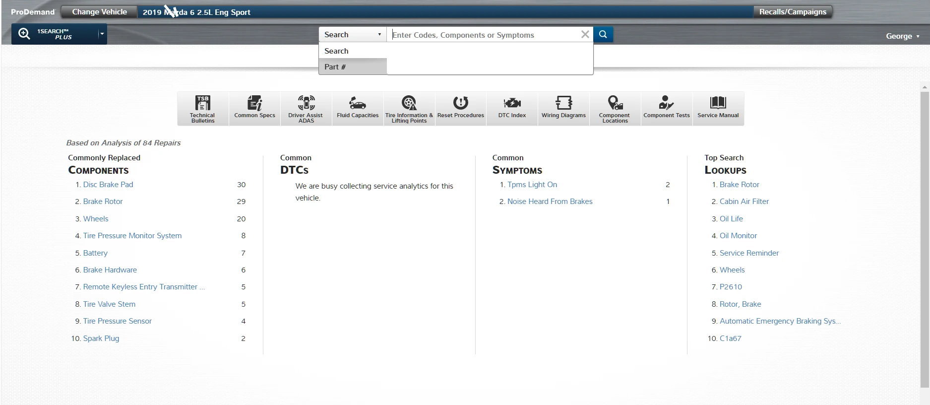Open P2610 code lookup
This screenshot has width=930, height=405.
pos(731,287)
